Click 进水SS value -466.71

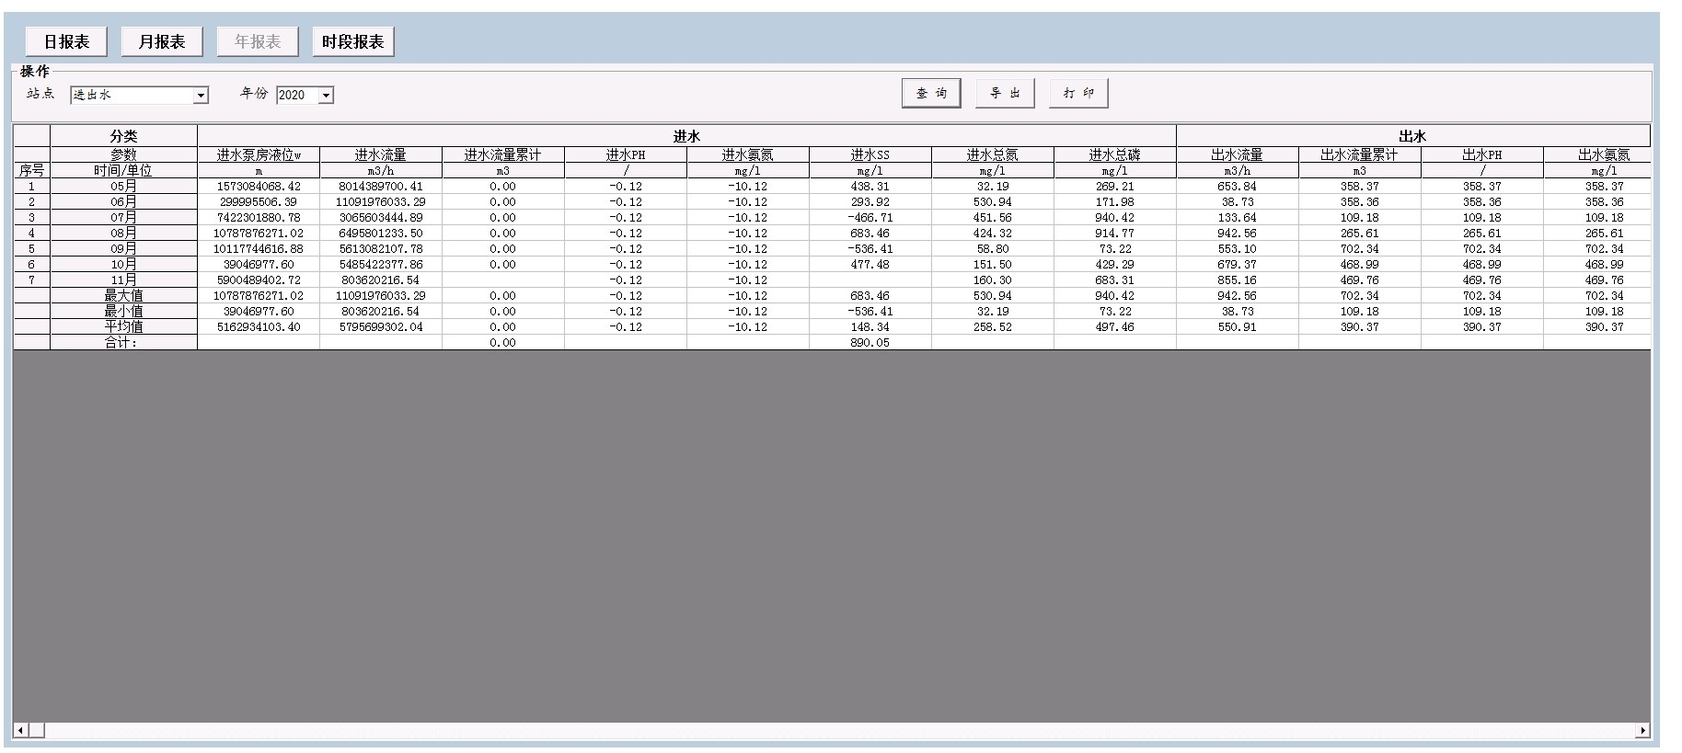pos(870,217)
